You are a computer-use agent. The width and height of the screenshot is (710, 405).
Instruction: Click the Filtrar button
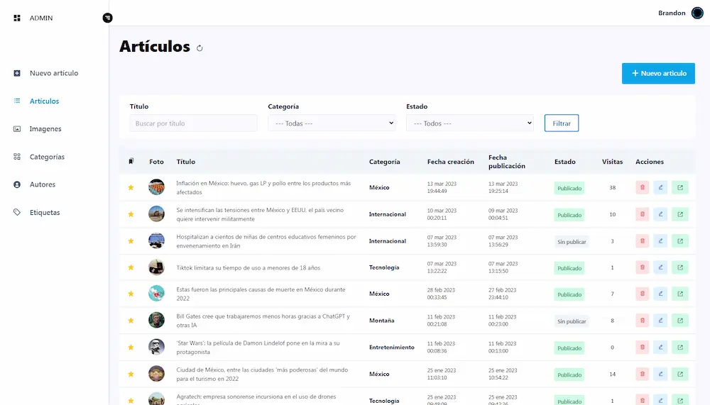(562, 123)
